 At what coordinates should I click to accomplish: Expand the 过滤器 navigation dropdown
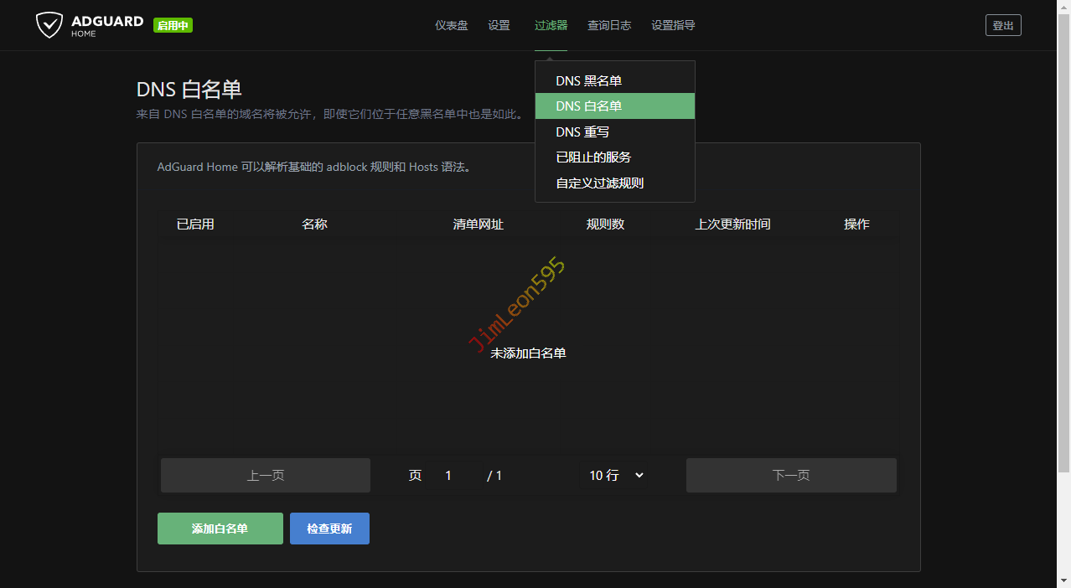[551, 25]
